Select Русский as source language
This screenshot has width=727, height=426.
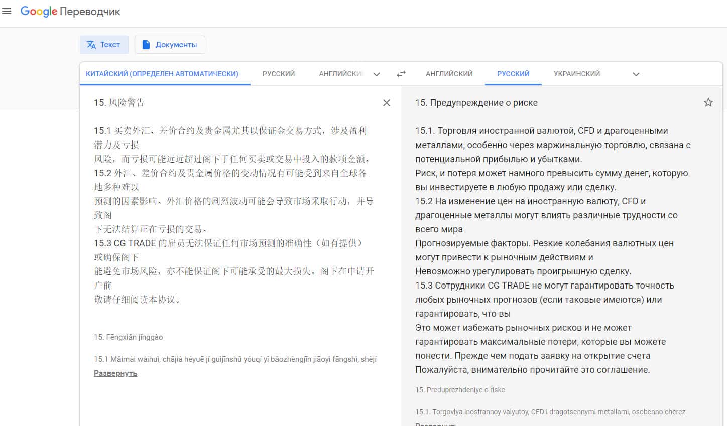coord(278,74)
